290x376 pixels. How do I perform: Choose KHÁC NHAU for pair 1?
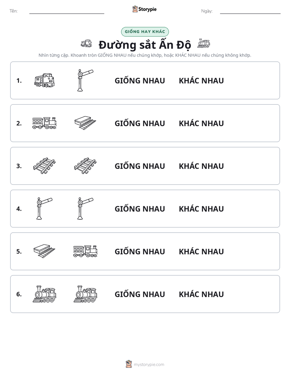pos(201,81)
